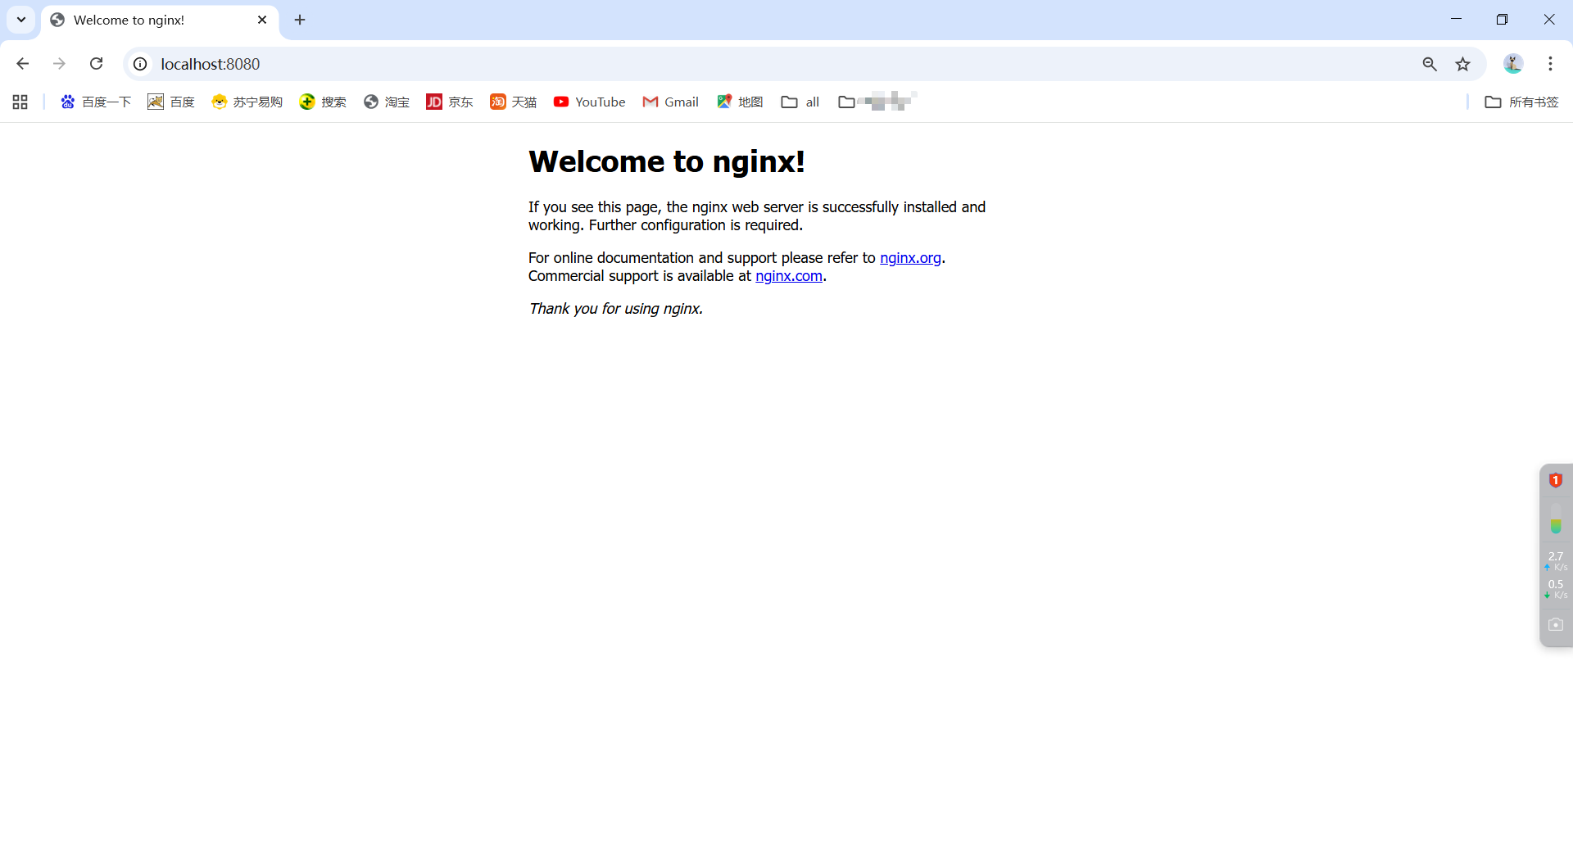Expand the 'all' bookmarks folder
Viewport: 1573px width, 843px height.
(x=800, y=102)
